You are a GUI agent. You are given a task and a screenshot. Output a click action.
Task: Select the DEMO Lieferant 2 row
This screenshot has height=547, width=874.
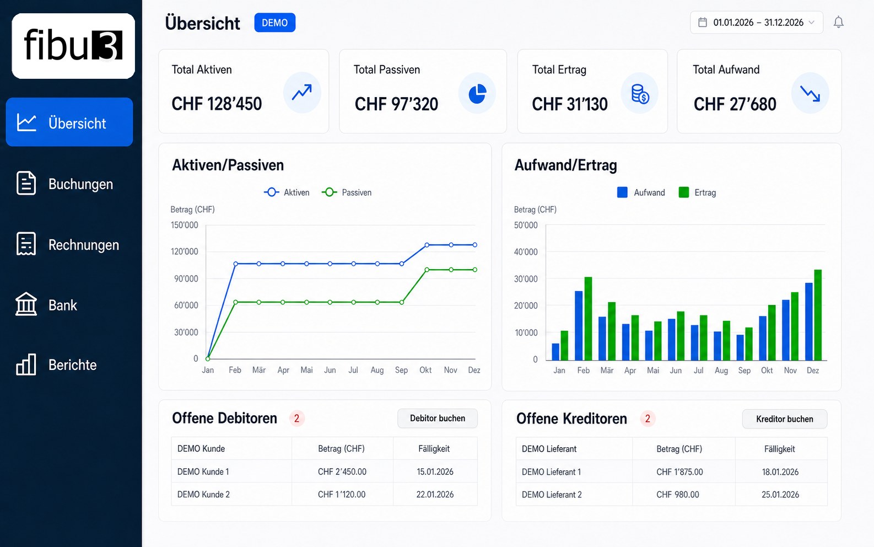(x=671, y=495)
